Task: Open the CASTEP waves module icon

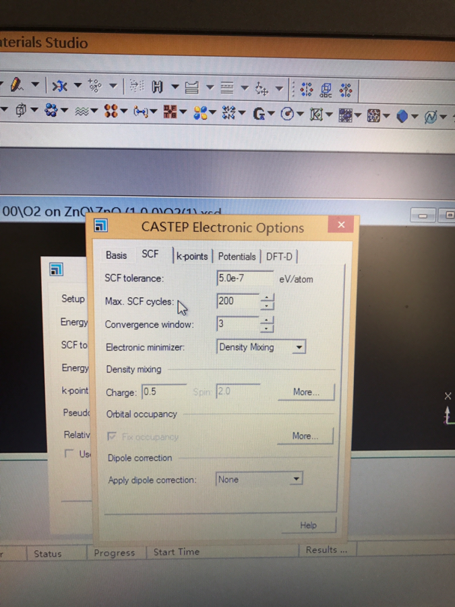Action: click(82, 111)
